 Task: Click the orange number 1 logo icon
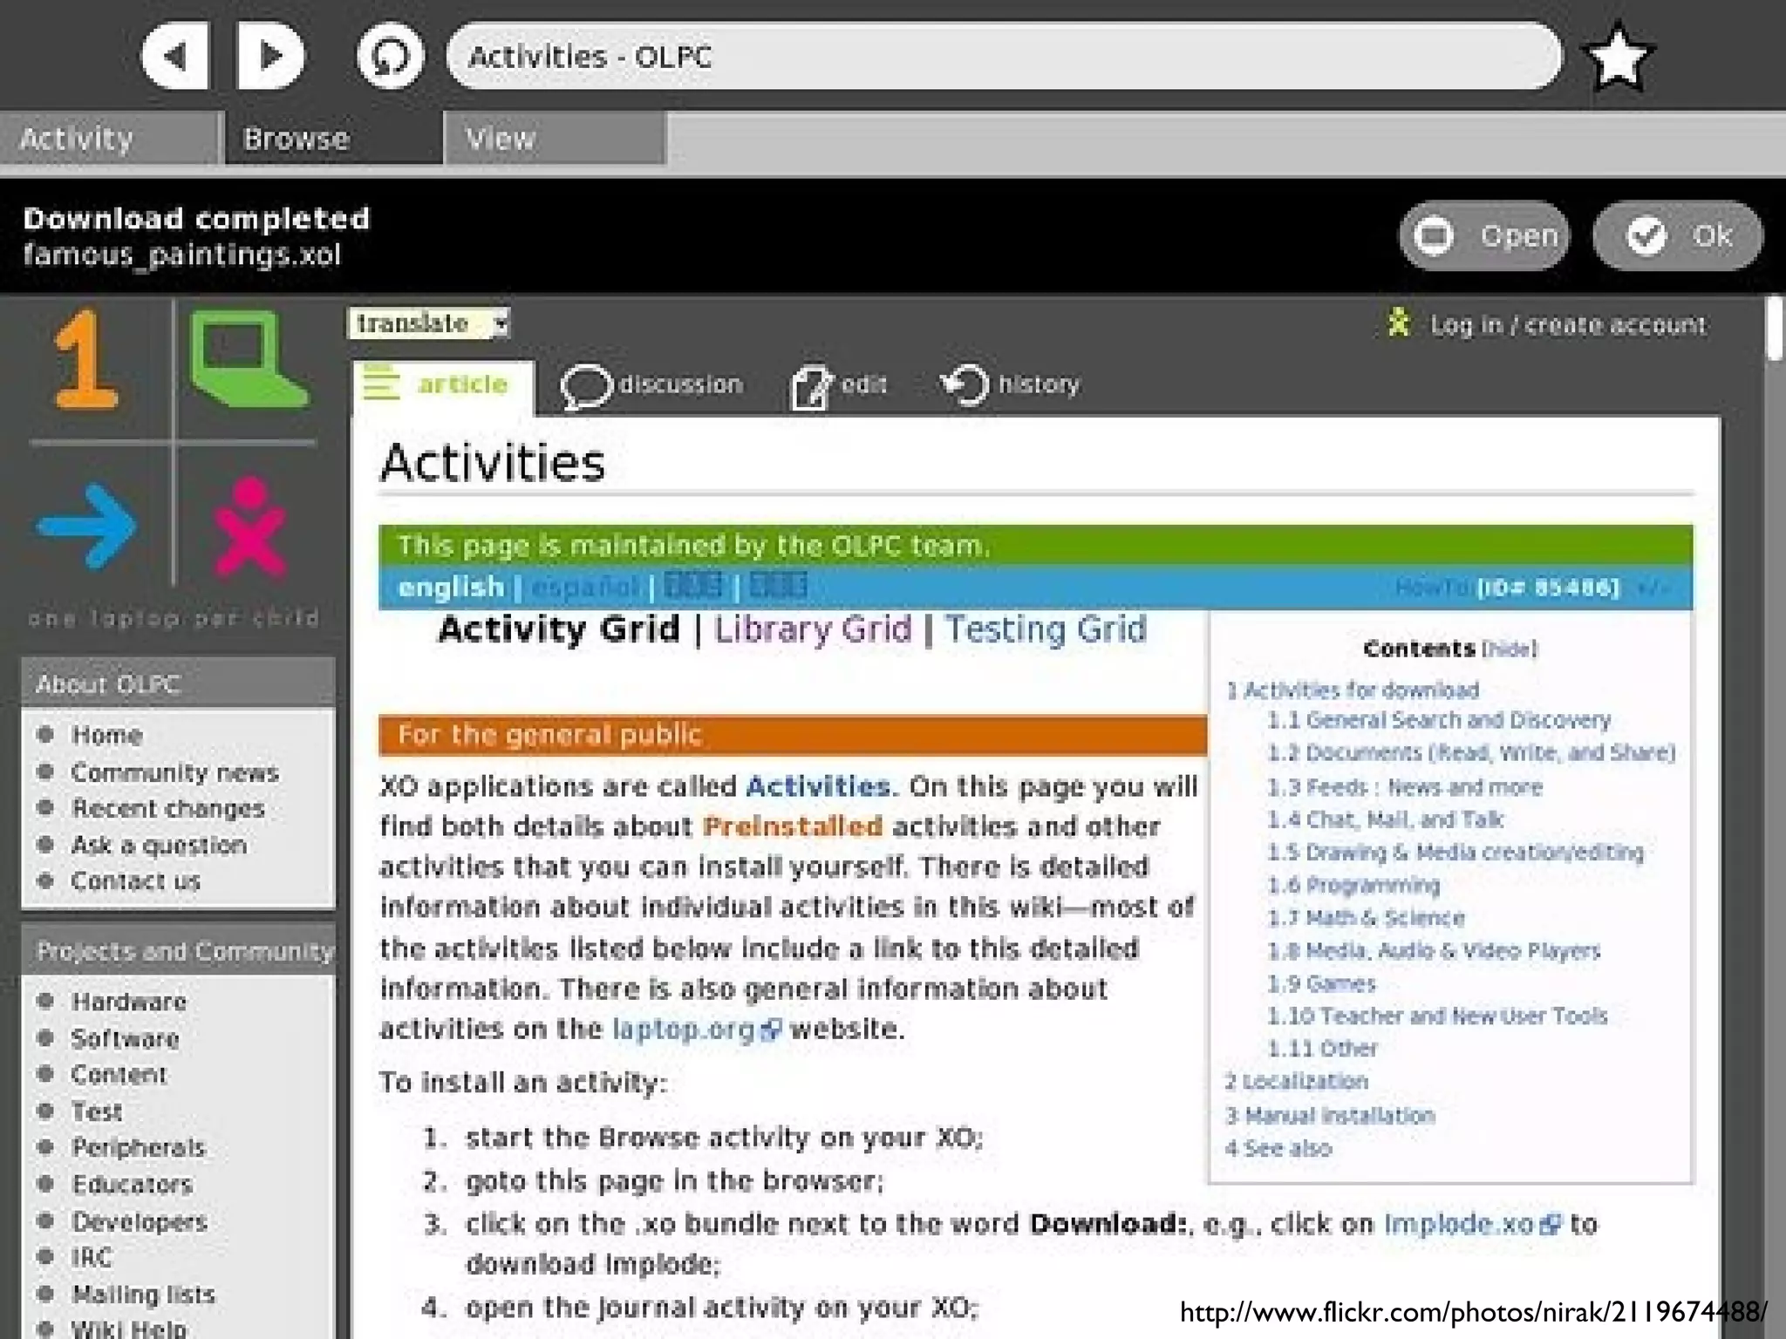tap(85, 359)
